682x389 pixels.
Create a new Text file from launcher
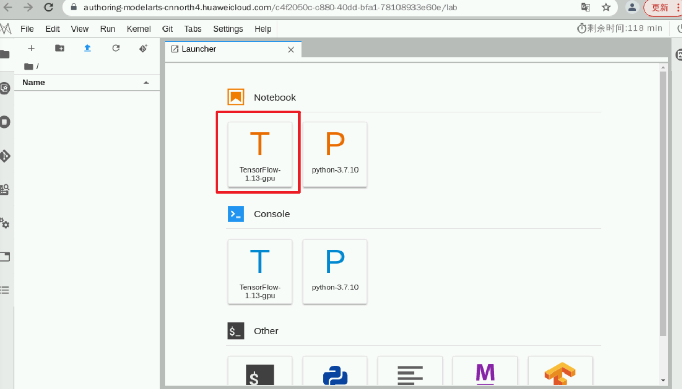point(410,372)
